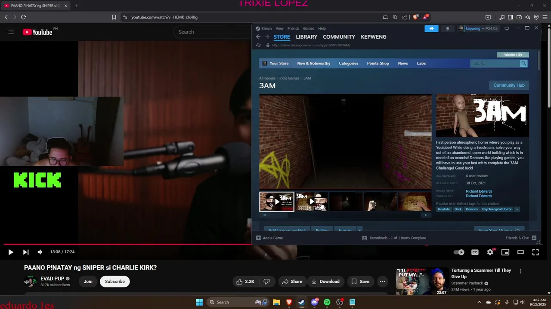The height and width of the screenshot is (309, 551).
Task: Play the Official Trailer thumbnail
Action: tap(312, 202)
